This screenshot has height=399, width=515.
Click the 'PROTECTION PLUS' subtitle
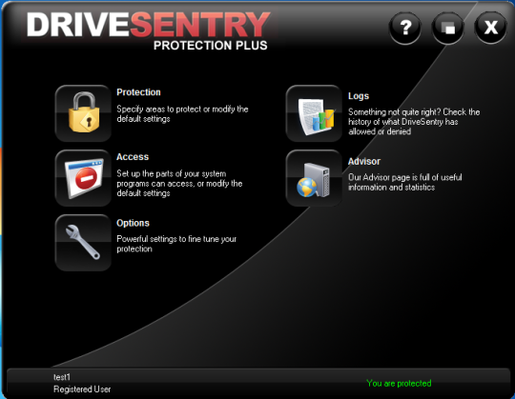coord(211,46)
